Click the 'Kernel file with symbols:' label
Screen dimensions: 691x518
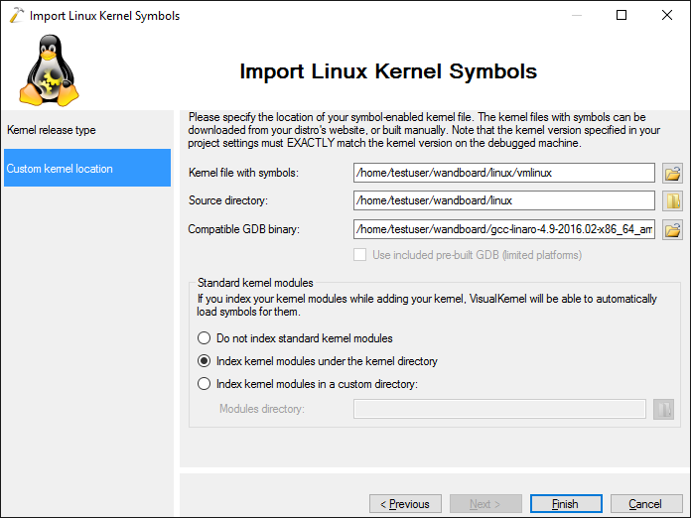click(x=243, y=173)
